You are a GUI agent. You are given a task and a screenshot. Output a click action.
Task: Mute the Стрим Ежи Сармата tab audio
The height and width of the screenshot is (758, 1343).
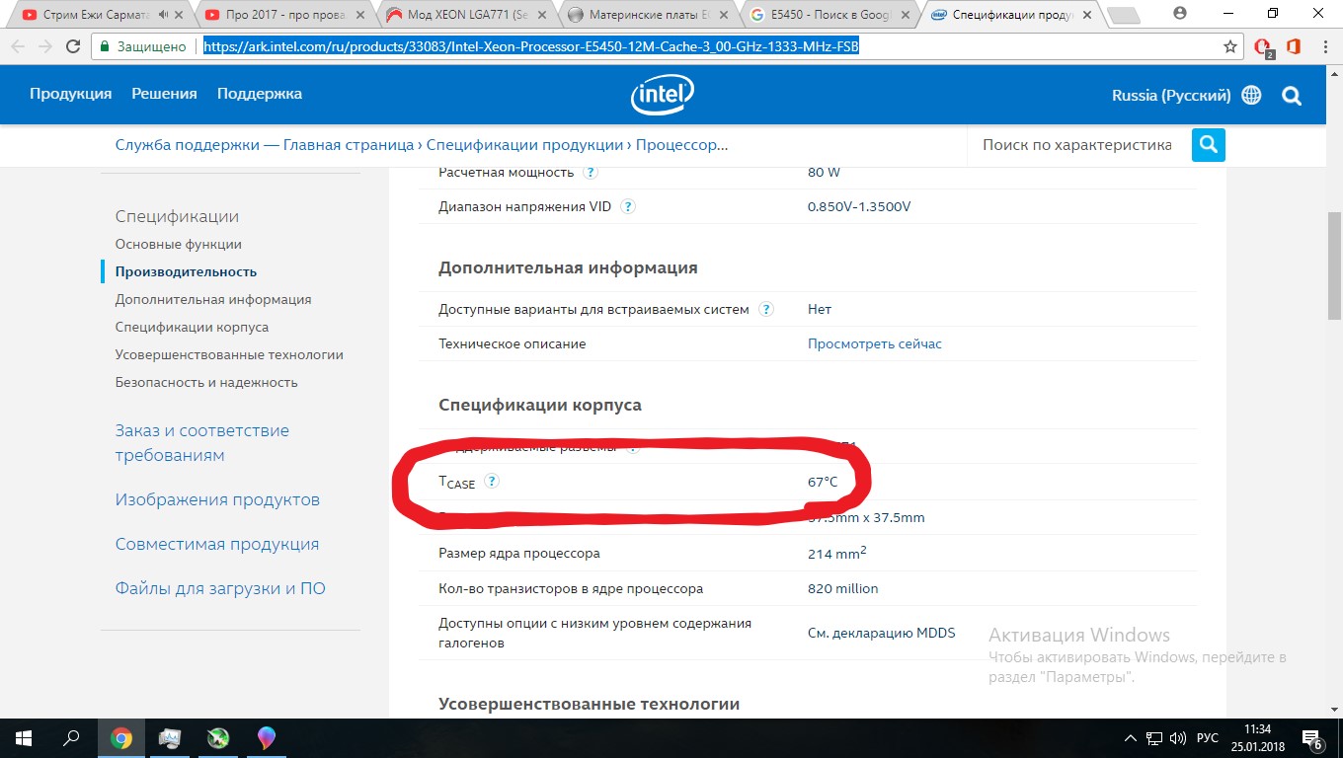click(163, 15)
